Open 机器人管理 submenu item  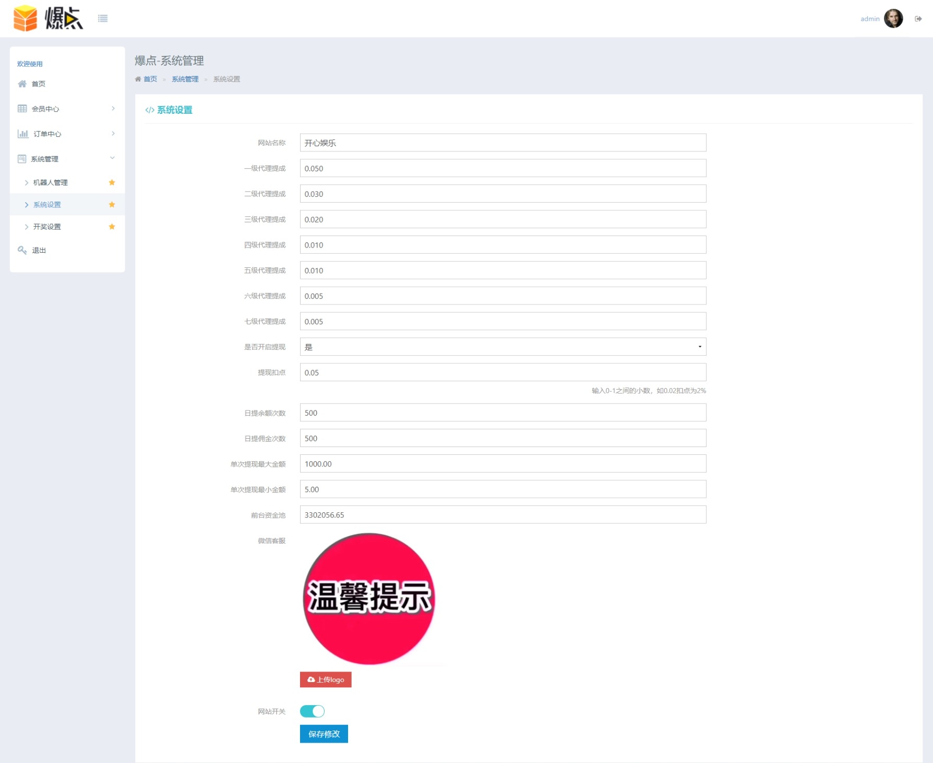coord(51,183)
